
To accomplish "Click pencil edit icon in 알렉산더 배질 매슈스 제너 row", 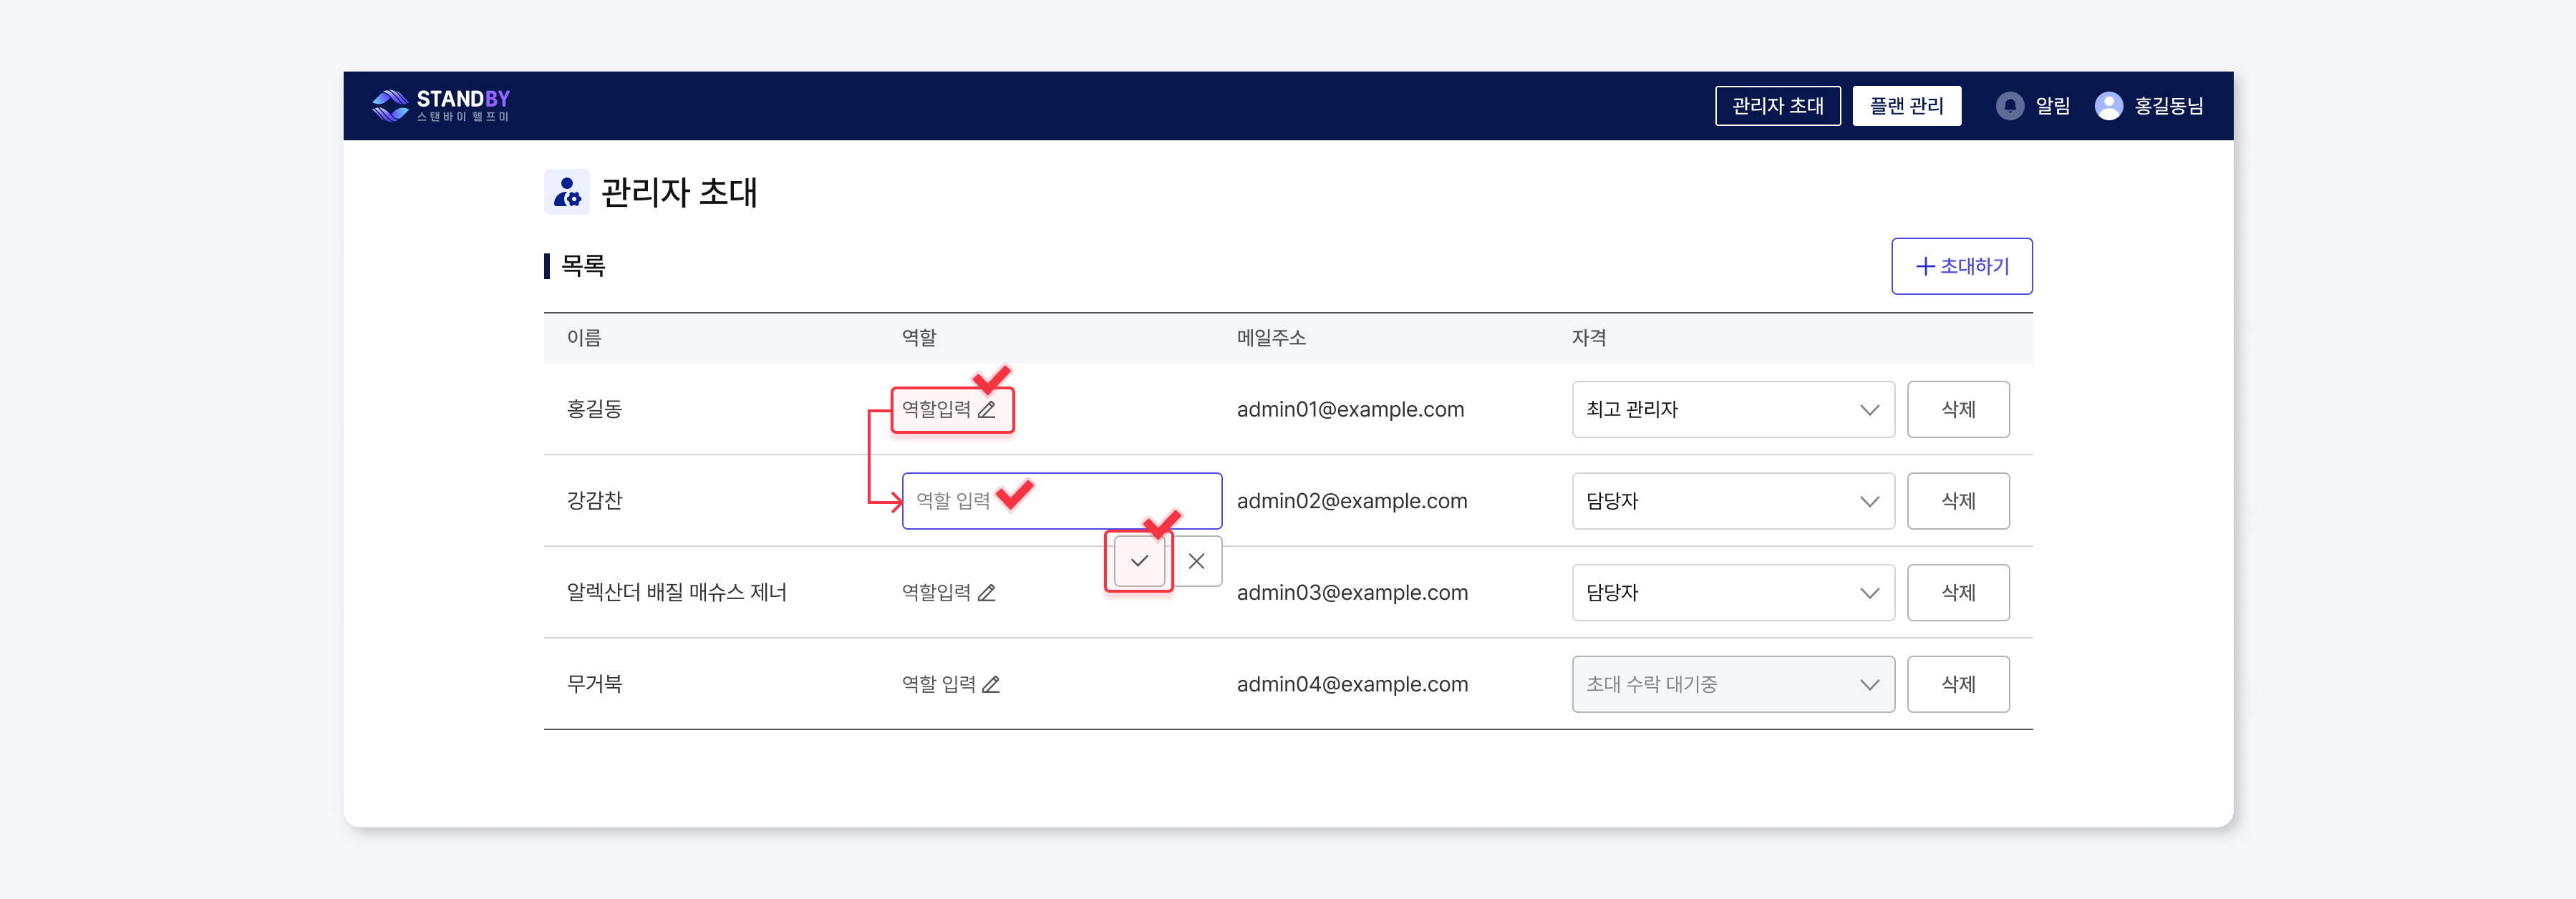I will (x=986, y=593).
